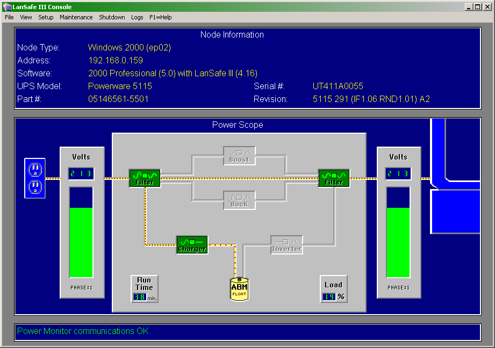Click the input Volts 213 readout
This screenshot has width=495, height=348.
click(x=81, y=173)
